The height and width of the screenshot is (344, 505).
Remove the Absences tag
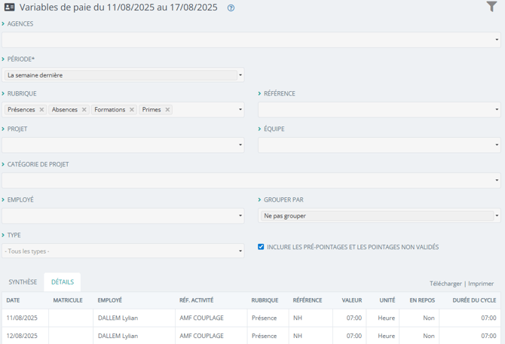tap(84, 110)
